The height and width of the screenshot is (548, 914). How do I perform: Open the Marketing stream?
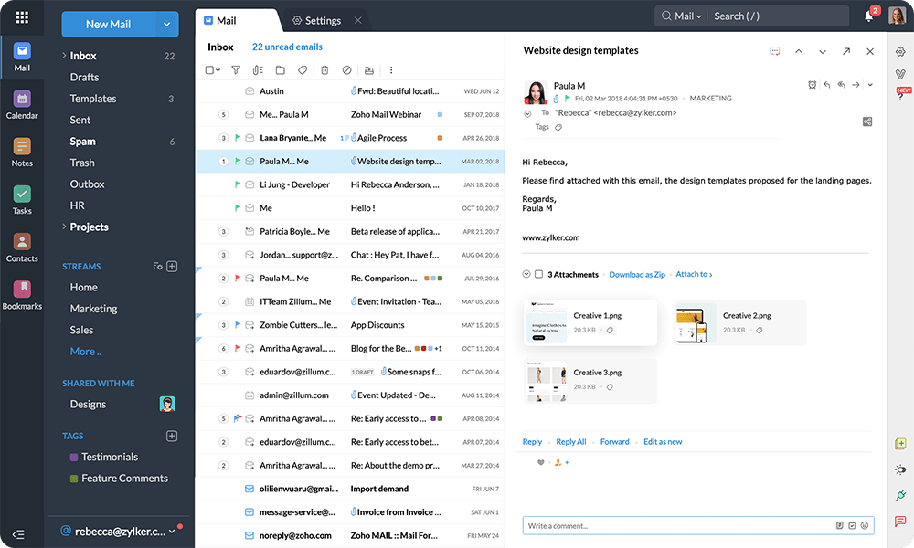94,308
